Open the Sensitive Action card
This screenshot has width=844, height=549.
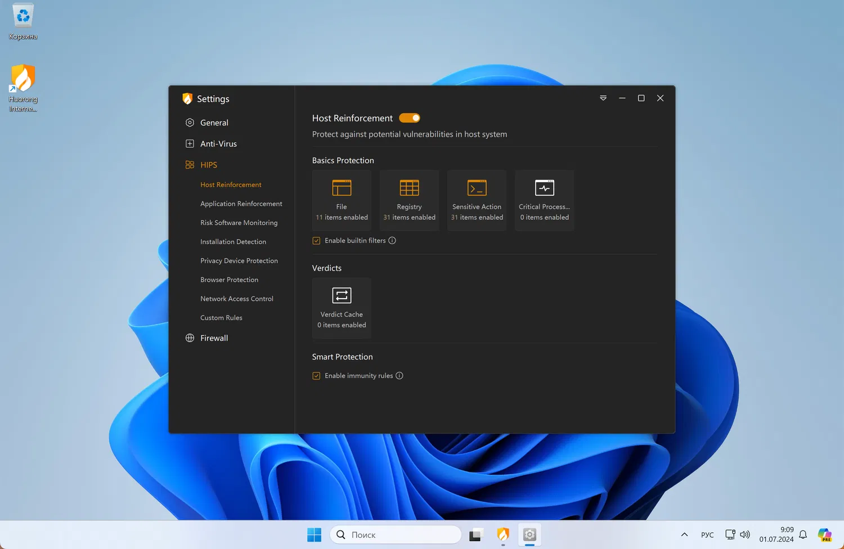[x=477, y=200]
